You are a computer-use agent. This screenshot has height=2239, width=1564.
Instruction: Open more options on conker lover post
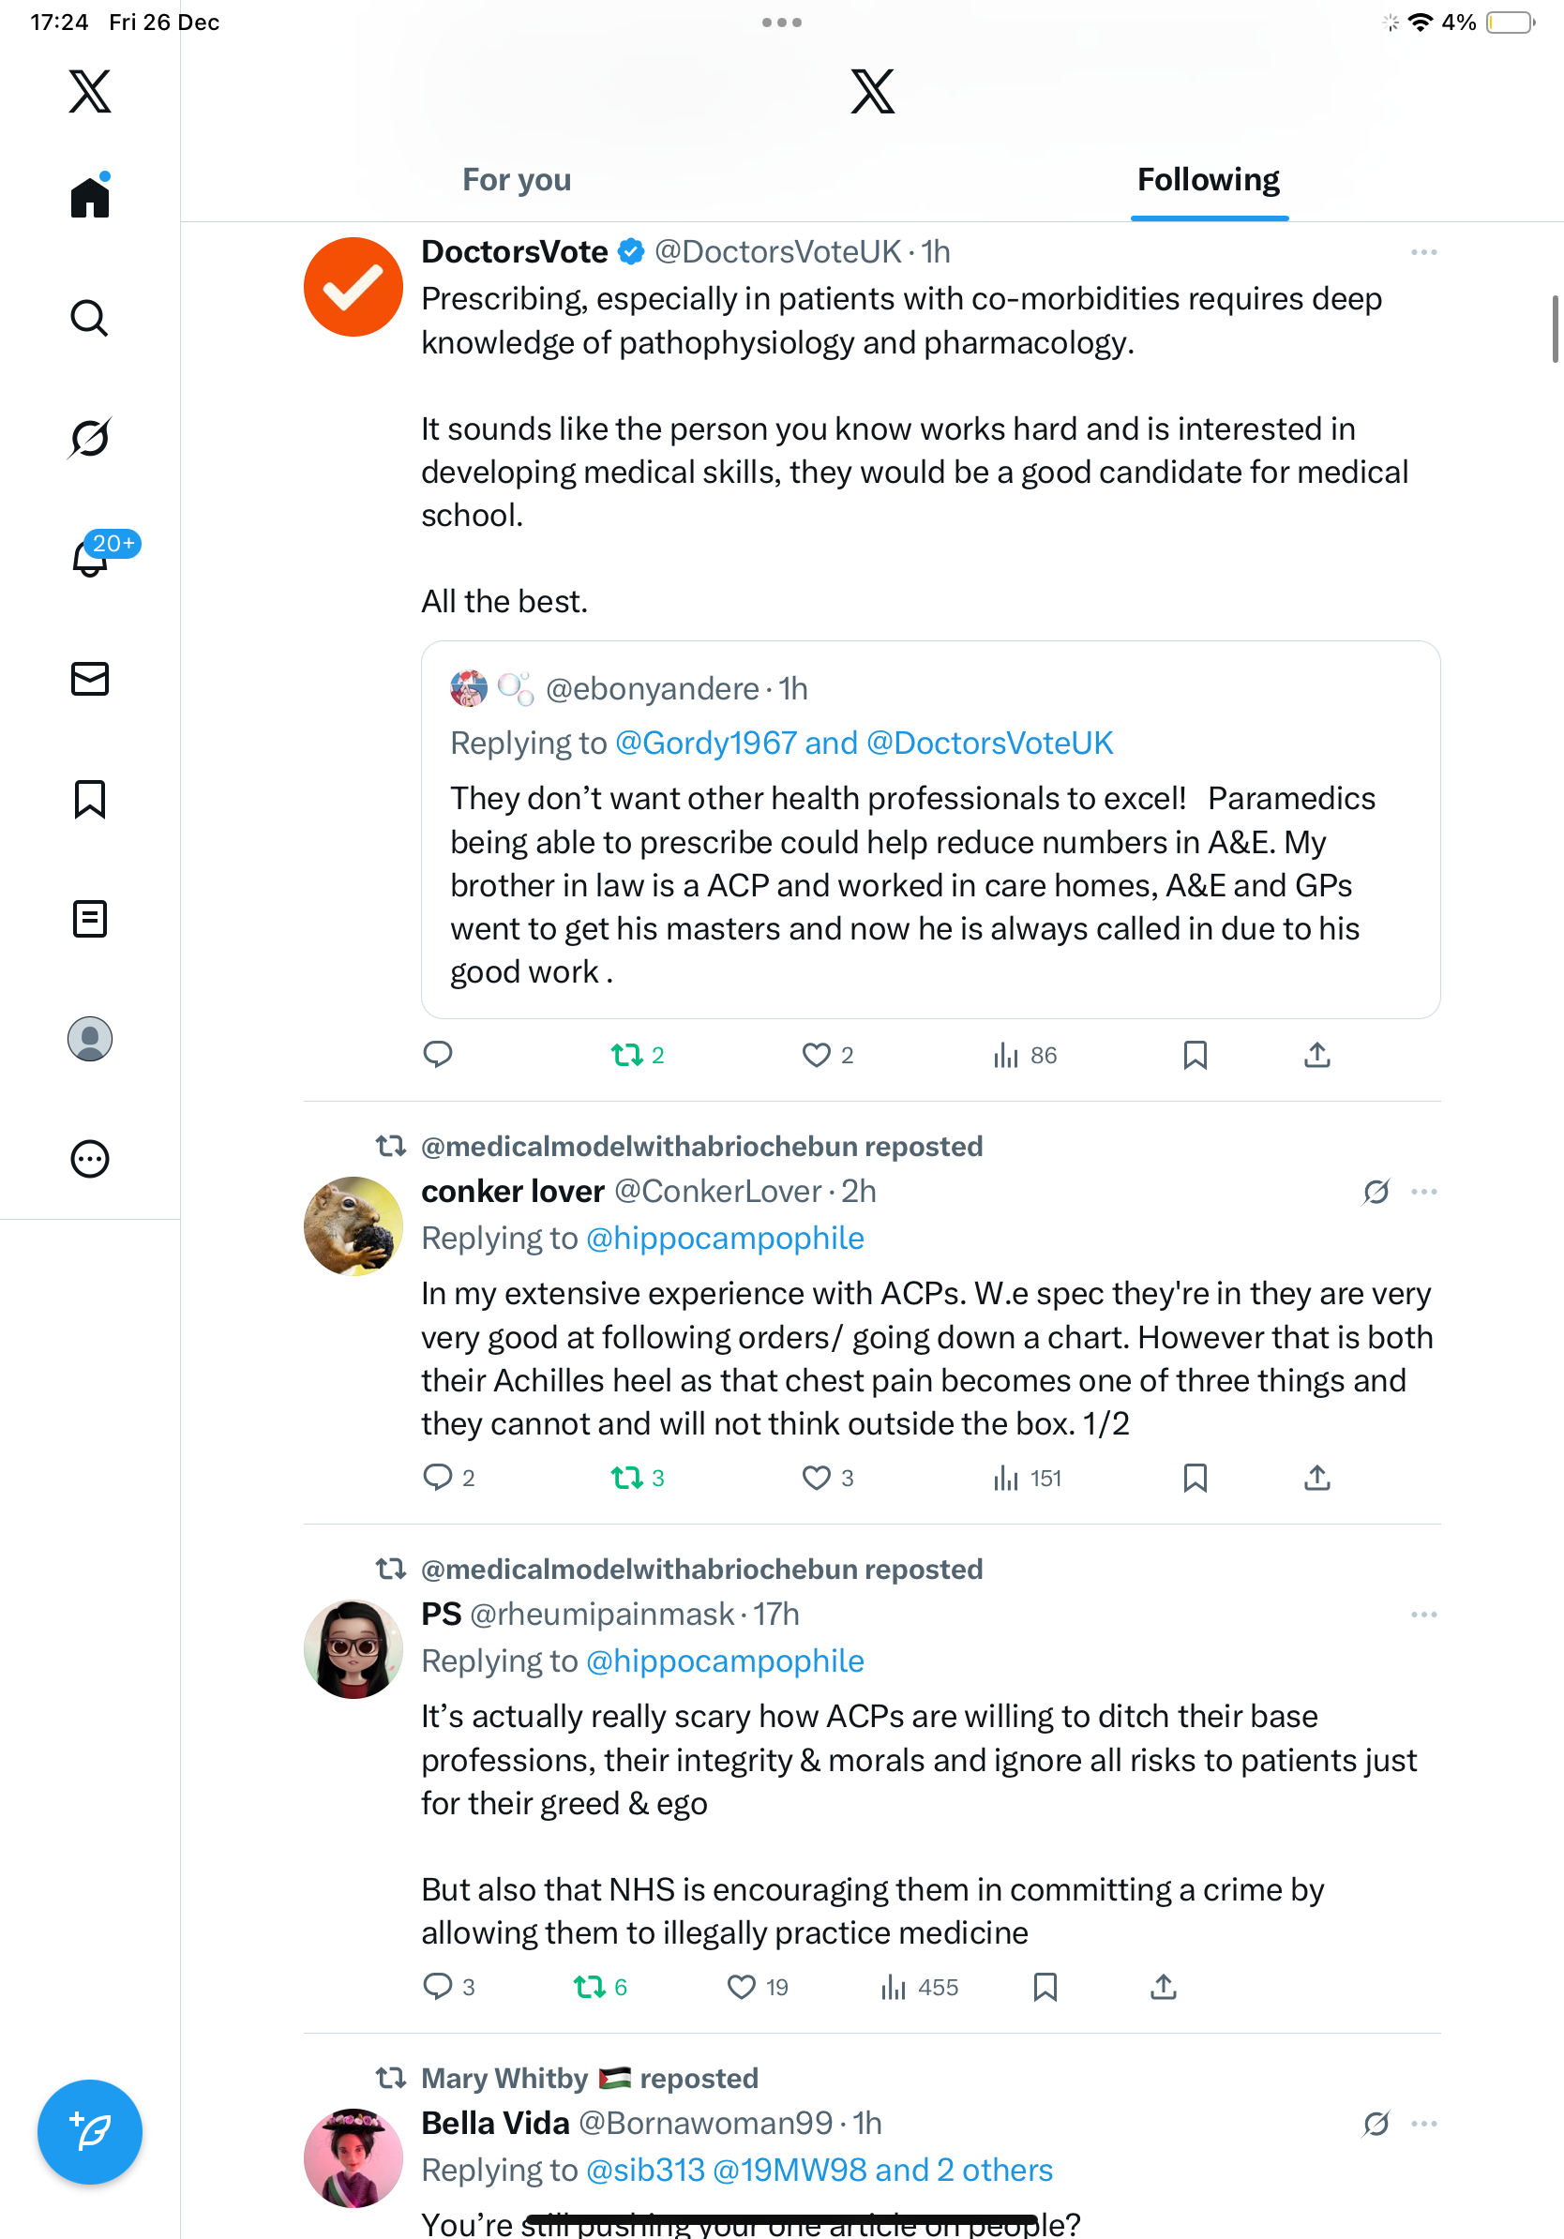tap(1422, 1192)
